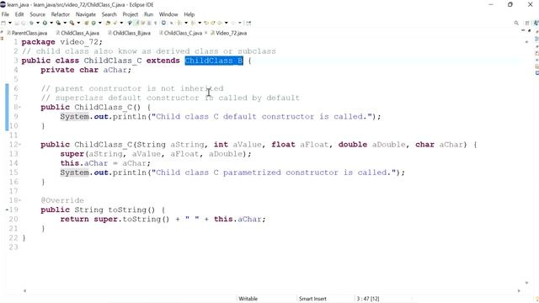Viewport: 539px width, 303px height.
Task: Switch to the ChildClass_A.java tab
Action: tap(77, 33)
